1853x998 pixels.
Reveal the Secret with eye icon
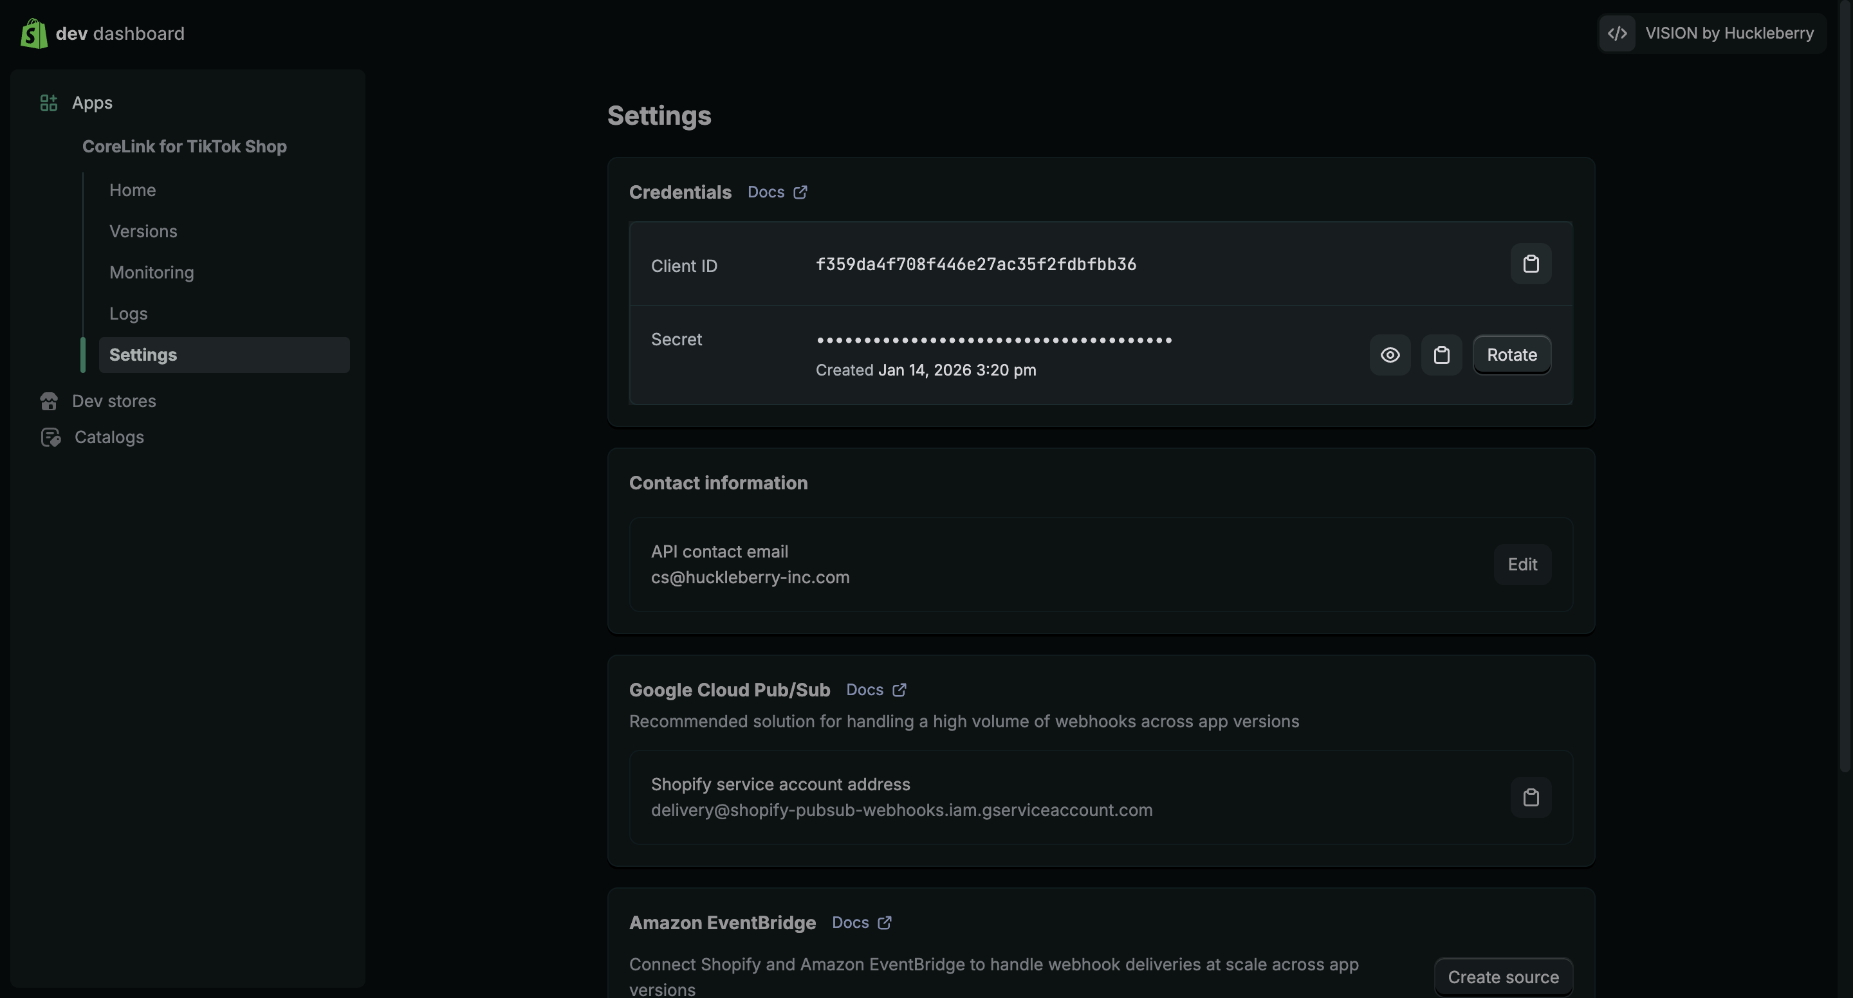pos(1389,354)
